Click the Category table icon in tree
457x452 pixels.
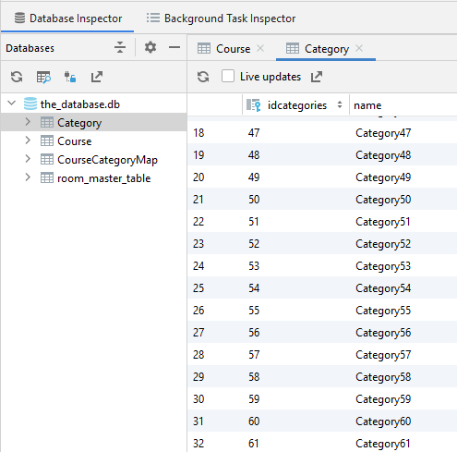(47, 122)
